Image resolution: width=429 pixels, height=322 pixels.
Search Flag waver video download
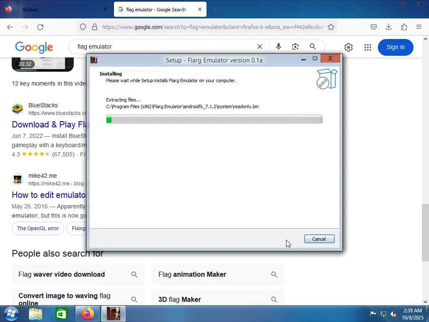pos(78,274)
